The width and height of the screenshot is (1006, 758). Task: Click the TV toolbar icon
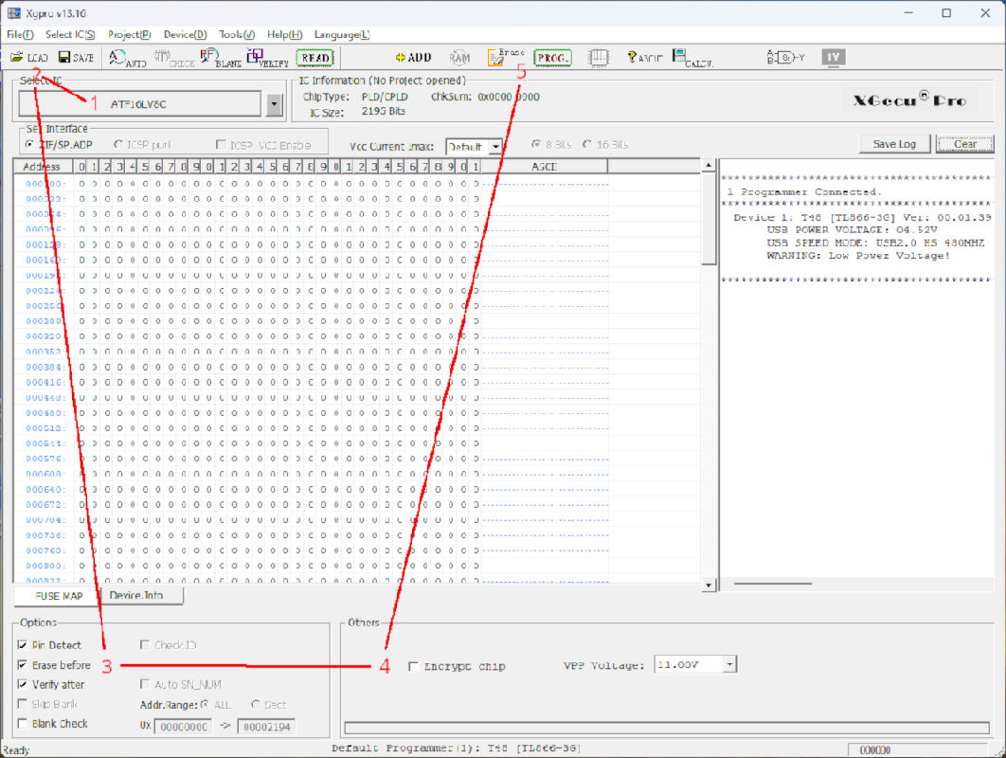pos(833,57)
